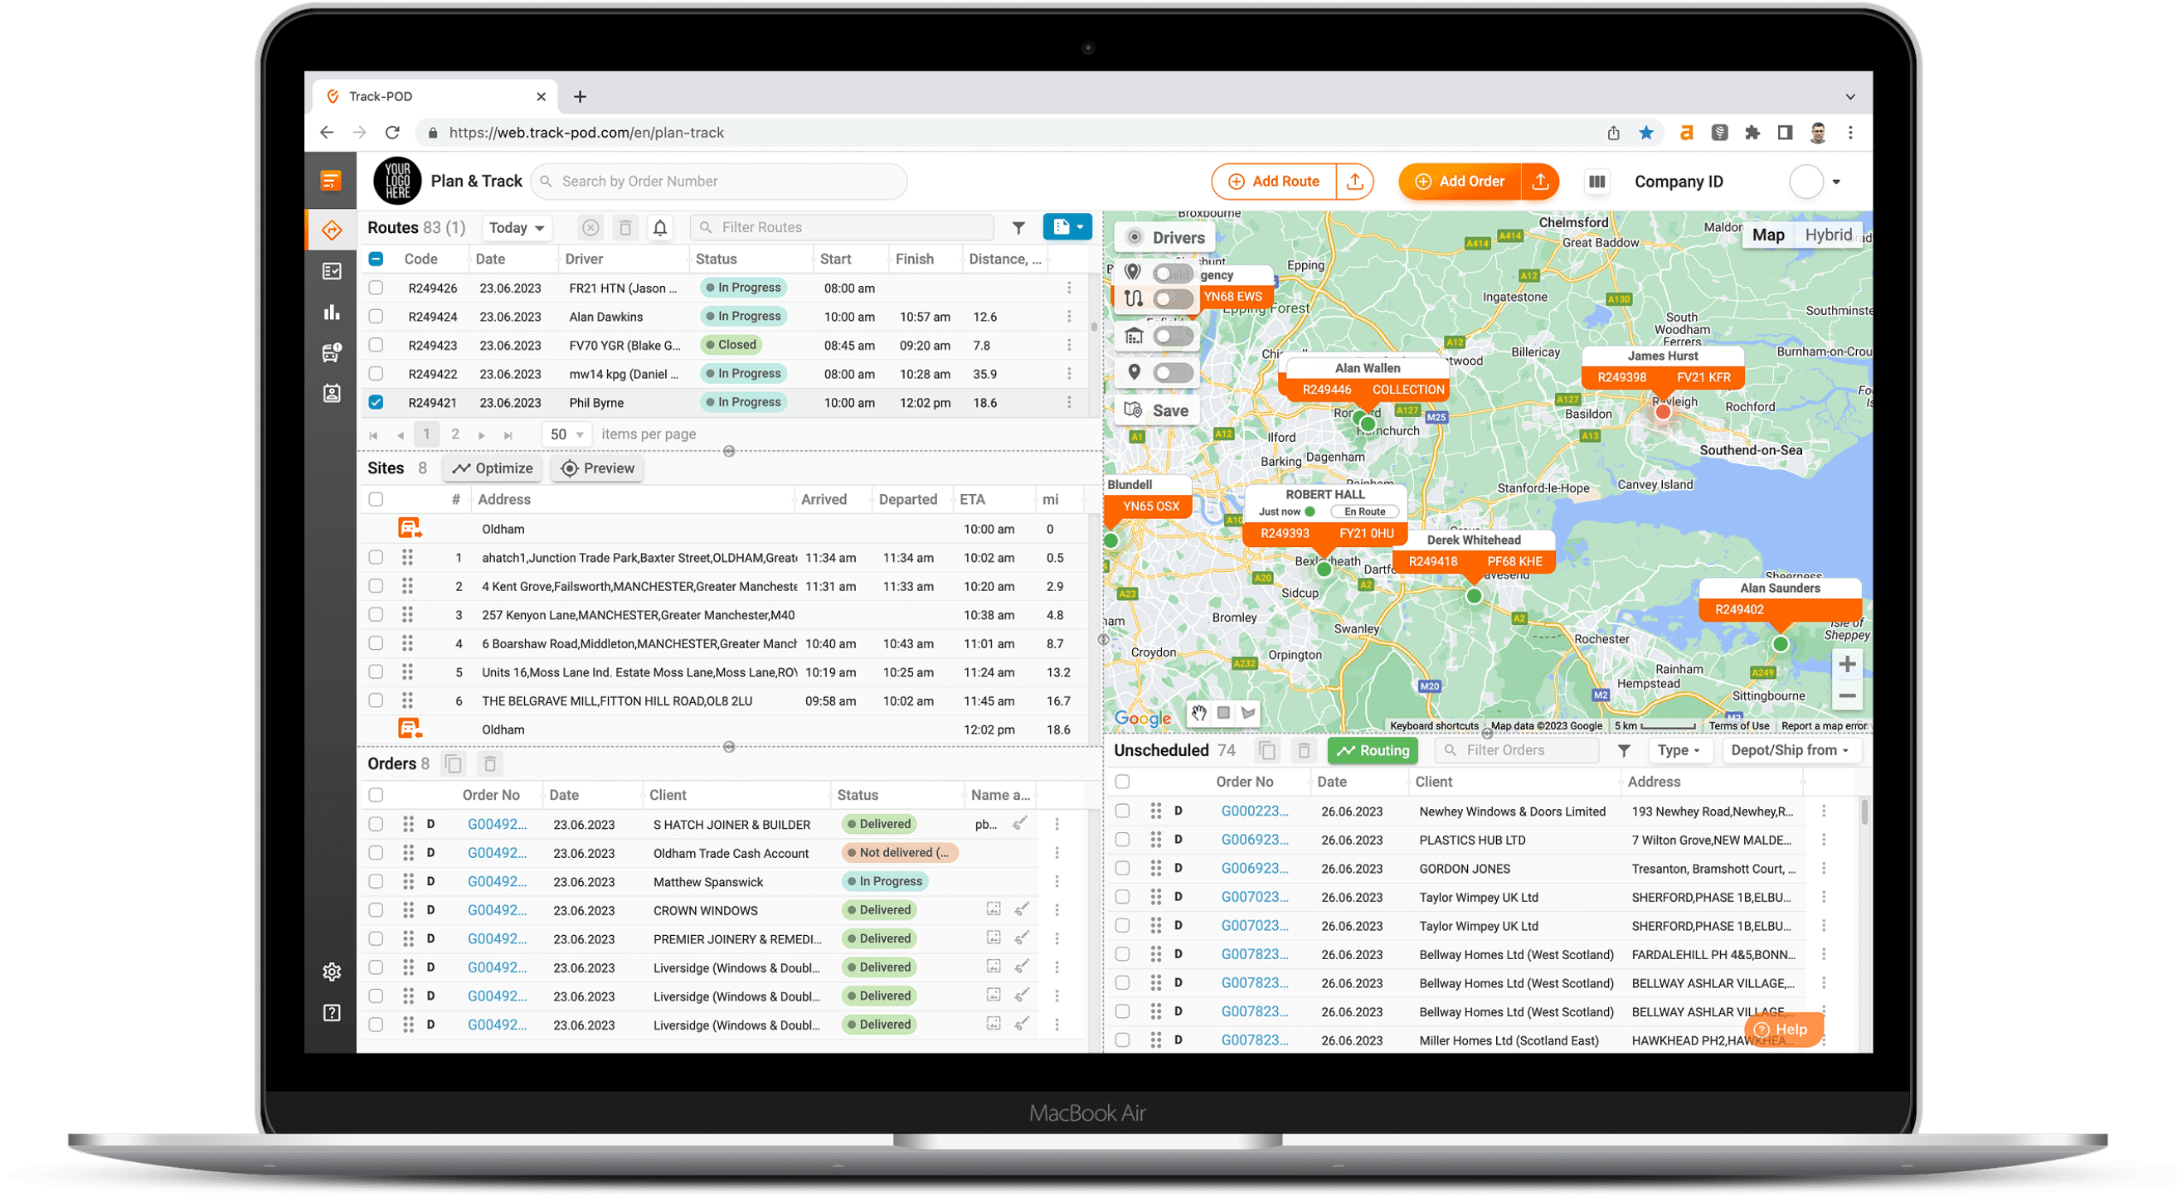Toggle the routes path switch on map
2177x1197 pixels.
[1173, 298]
